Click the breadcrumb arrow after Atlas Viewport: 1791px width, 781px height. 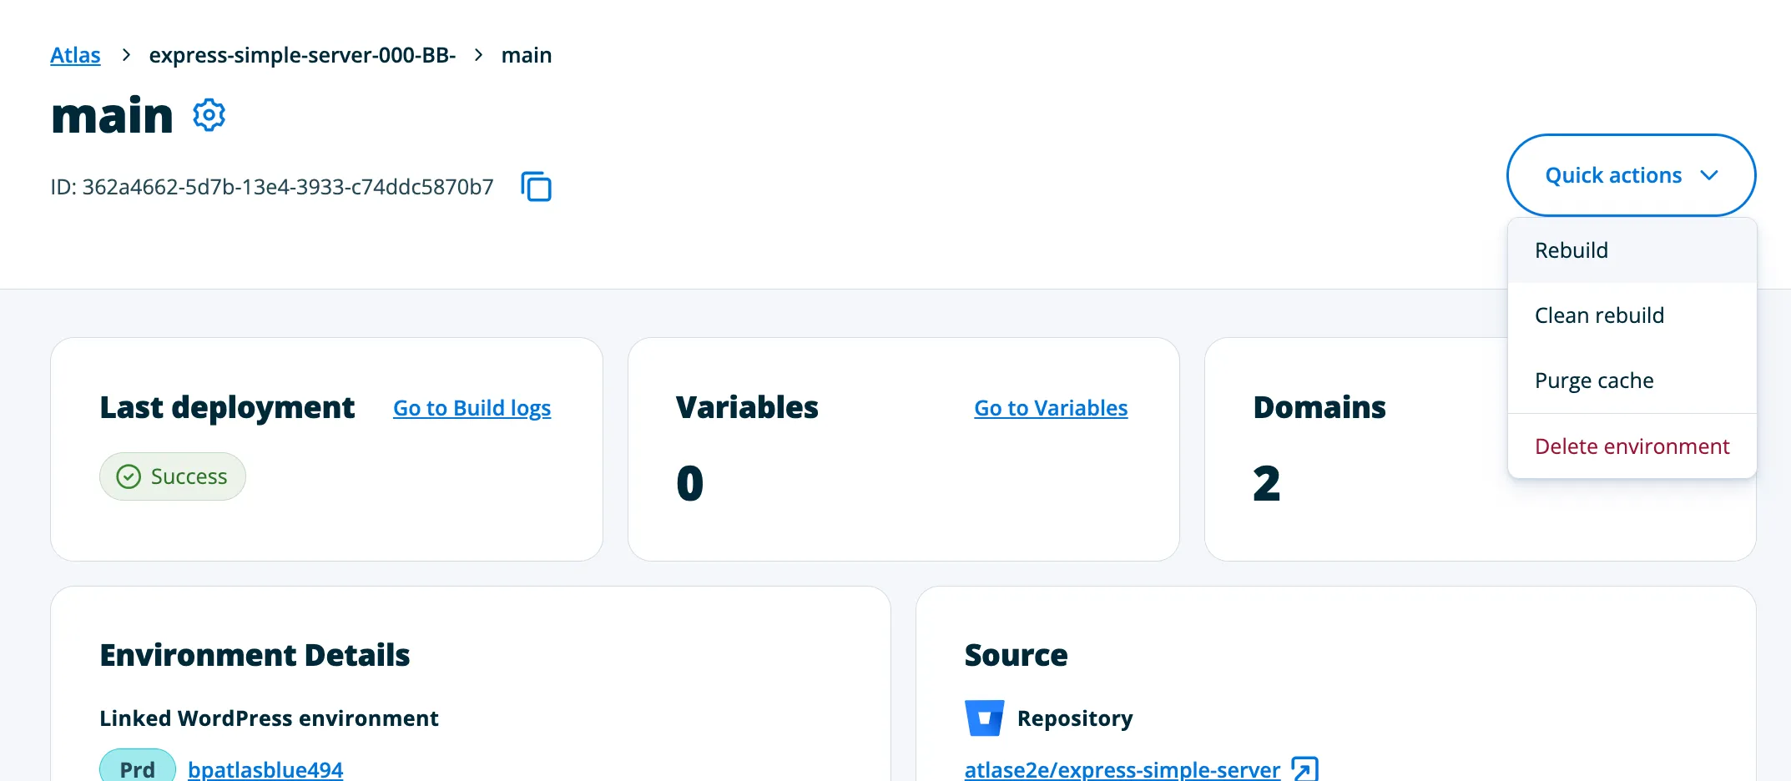pos(126,55)
